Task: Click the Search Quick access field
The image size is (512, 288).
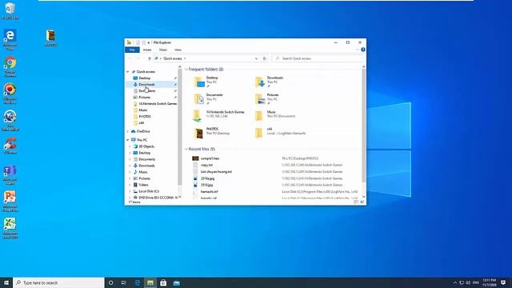Action: click(318, 58)
